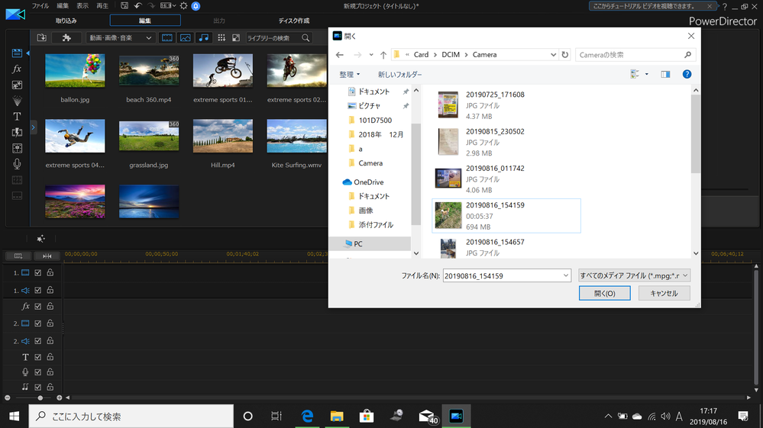The image size is (763, 428).
Task: Click 新しいフォルダー button
Action: coord(400,74)
